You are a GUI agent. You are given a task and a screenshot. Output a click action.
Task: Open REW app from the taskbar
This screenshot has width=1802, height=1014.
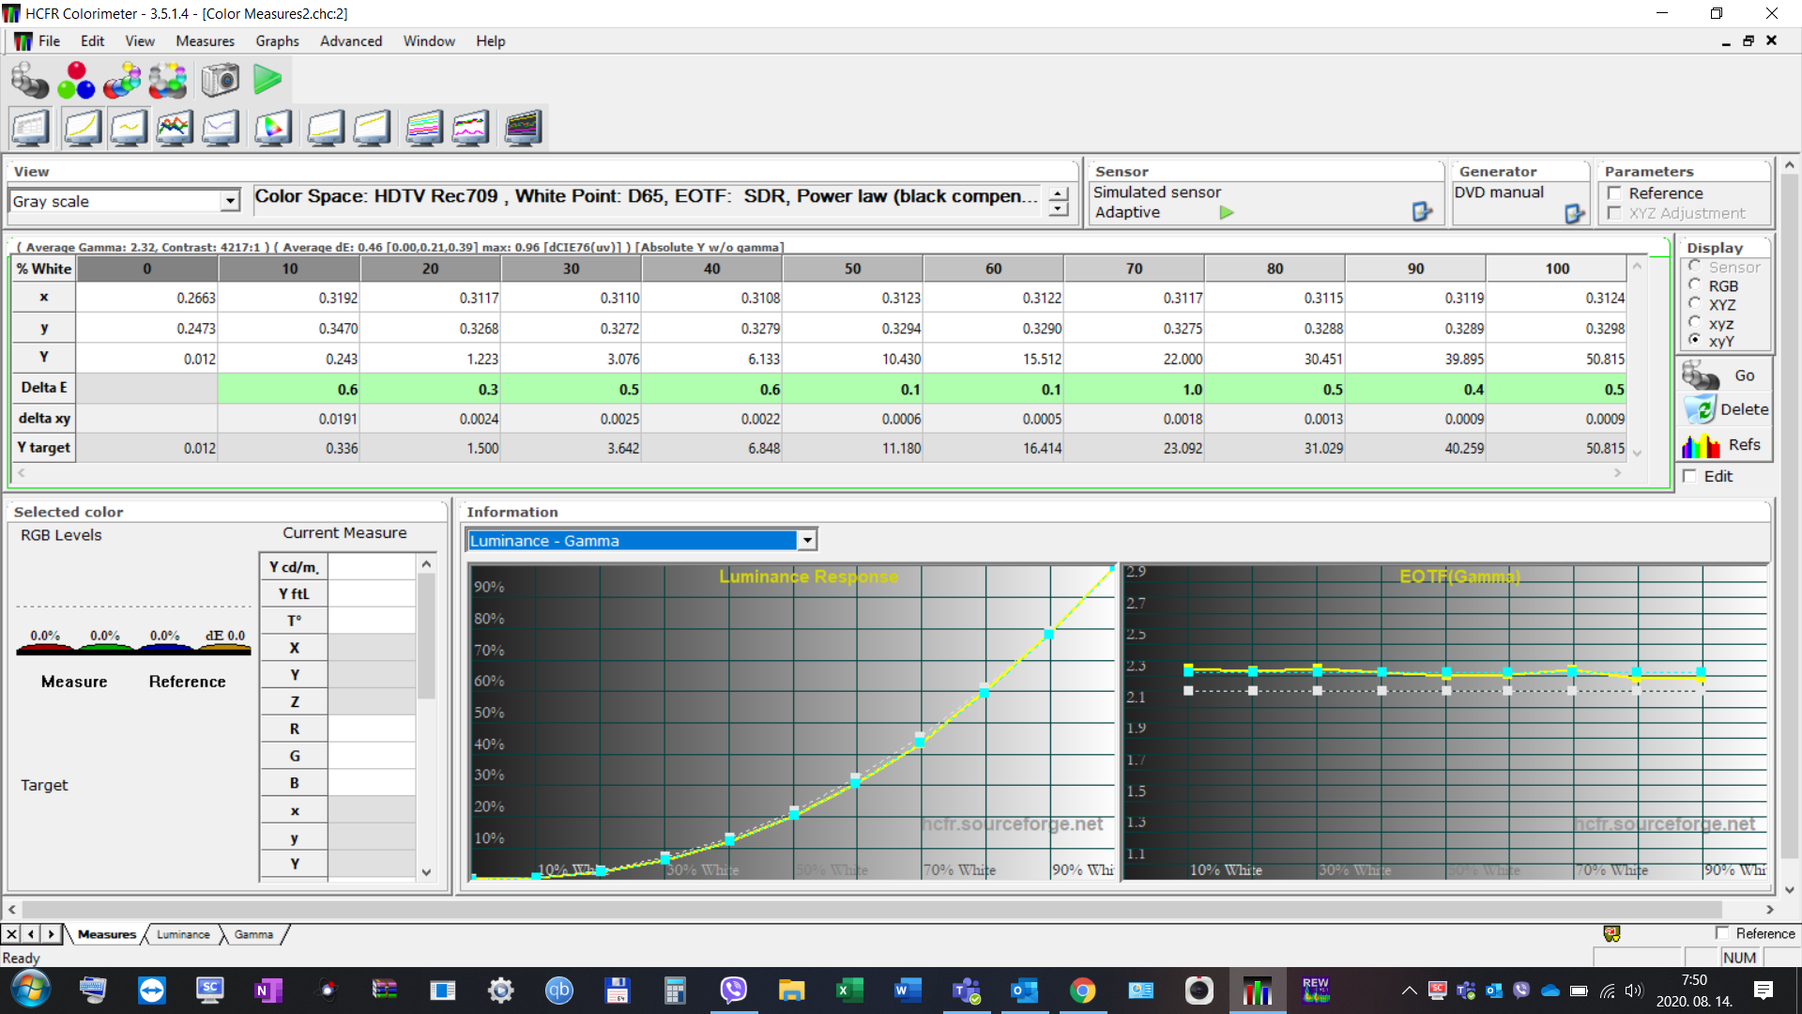click(1316, 990)
